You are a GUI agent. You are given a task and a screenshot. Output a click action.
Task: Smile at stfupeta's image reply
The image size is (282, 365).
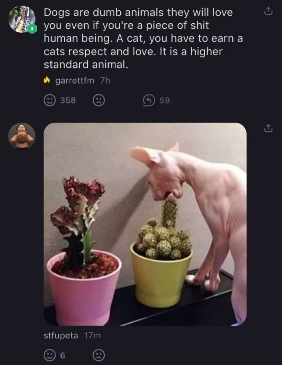click(x=50, y=355)
